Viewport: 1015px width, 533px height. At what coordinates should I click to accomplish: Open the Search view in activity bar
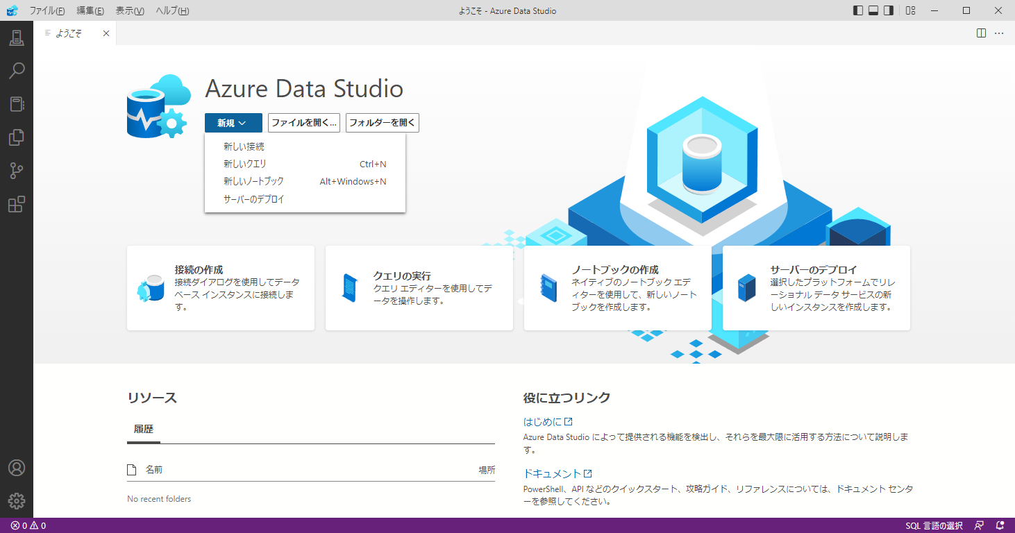(x=17, y=71)
